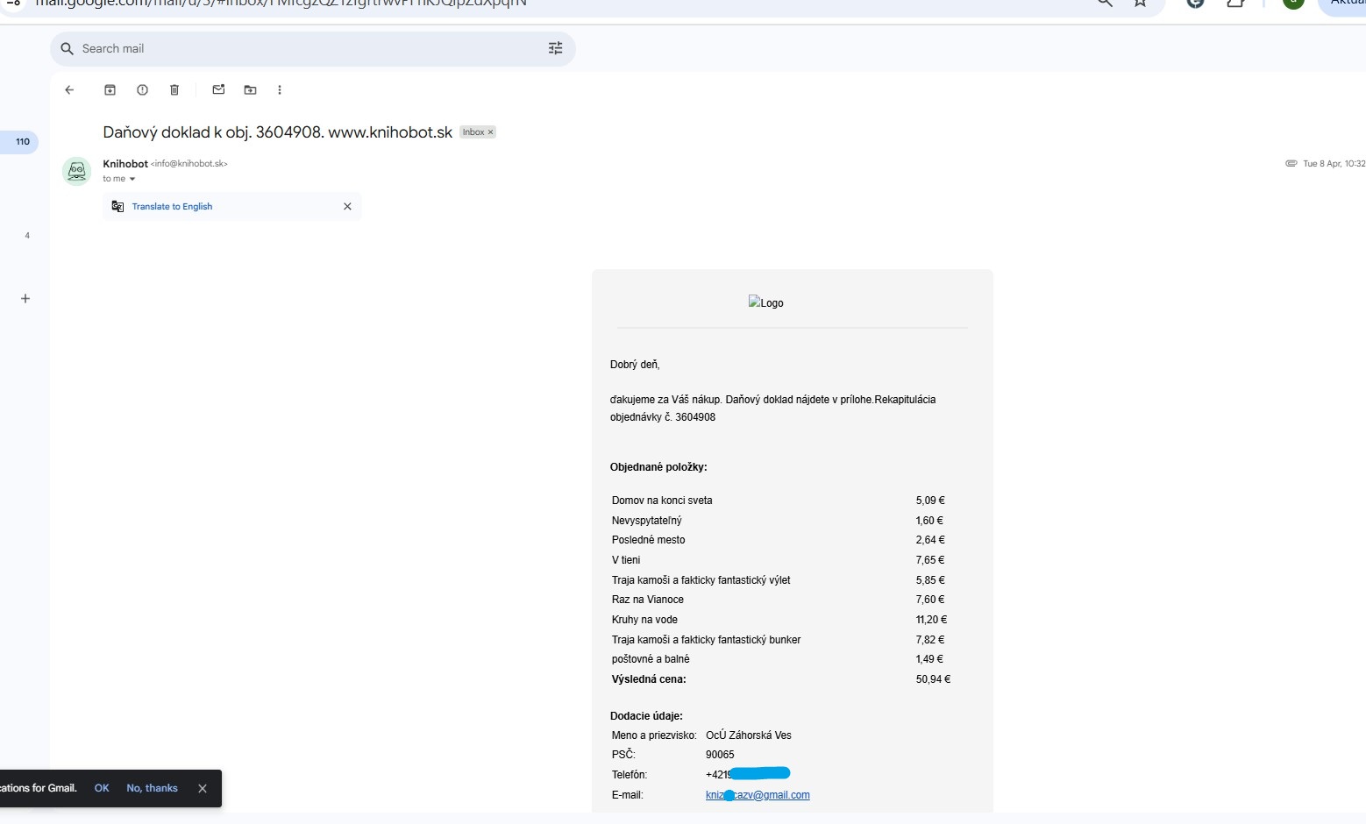Click the attachment paperclip icon near date
Image resolution: width=1366 pixels, height=824 pixels.
(1291, 163)
